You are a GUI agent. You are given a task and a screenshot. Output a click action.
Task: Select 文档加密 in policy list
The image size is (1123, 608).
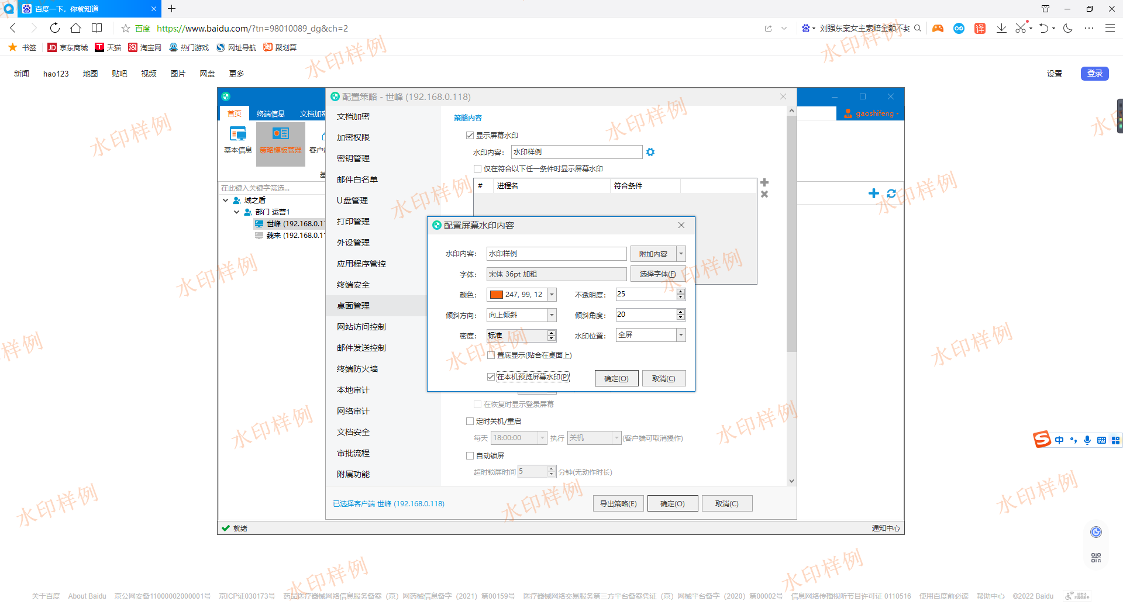[x=353, y=116]
